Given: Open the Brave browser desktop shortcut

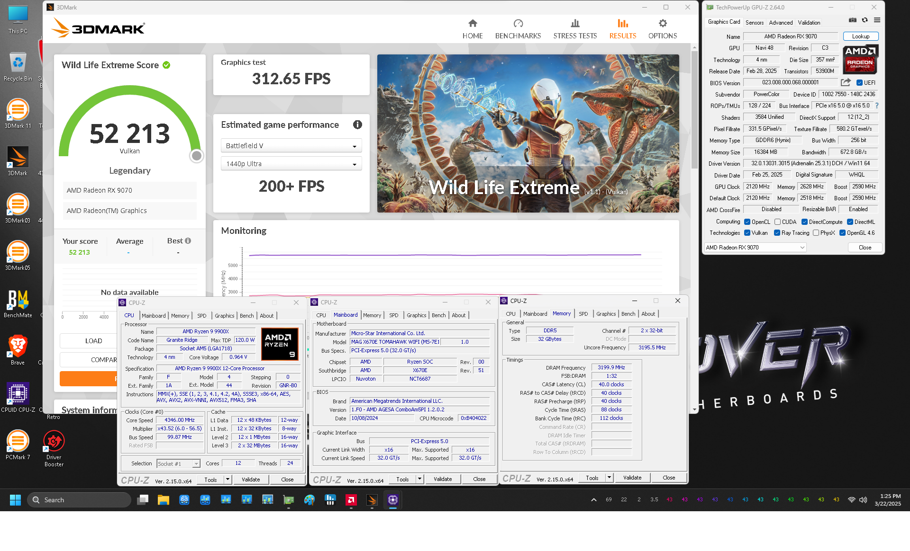Looking at the screenshot, I should click(x=18, y=350).
